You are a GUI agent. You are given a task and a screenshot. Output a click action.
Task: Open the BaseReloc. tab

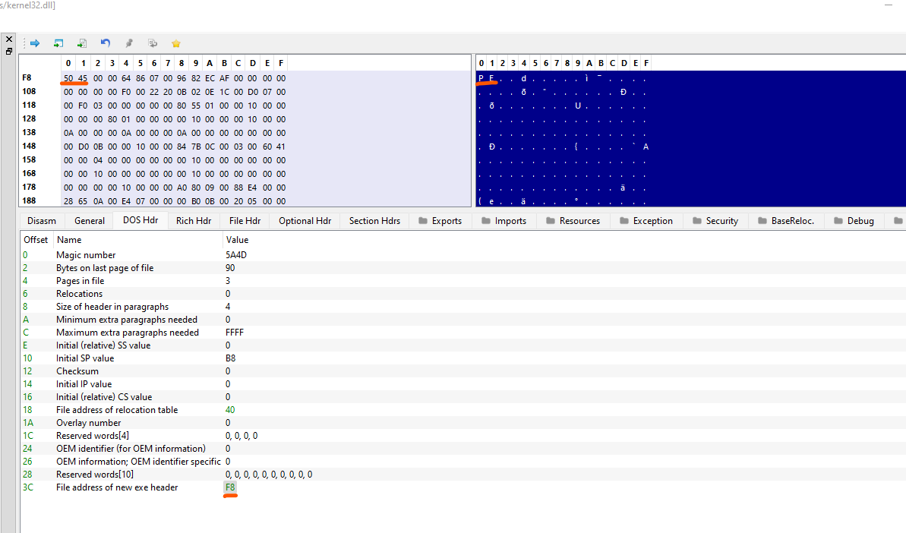coord(786,221)
